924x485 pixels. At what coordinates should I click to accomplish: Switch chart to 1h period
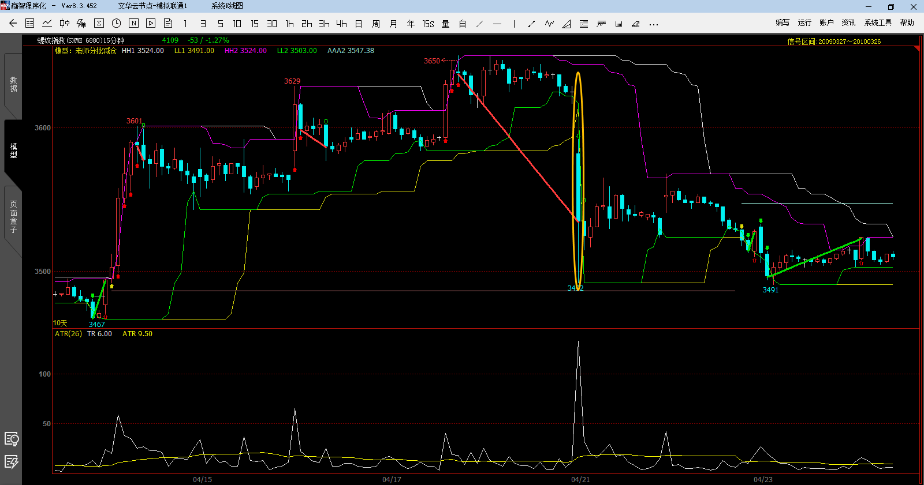tap(289, 24)
